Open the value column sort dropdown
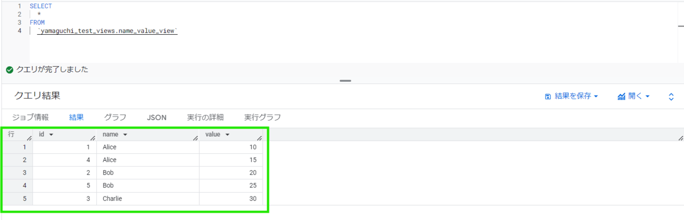This screenshot has height=220, width=684. click(x=227, y=135)
